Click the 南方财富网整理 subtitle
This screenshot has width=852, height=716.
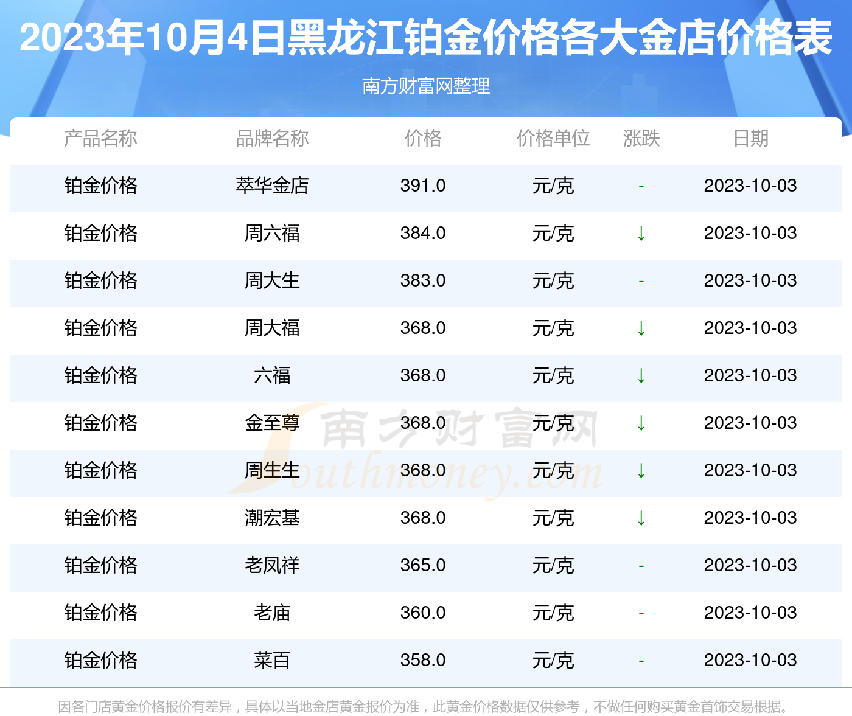(426, 86)
